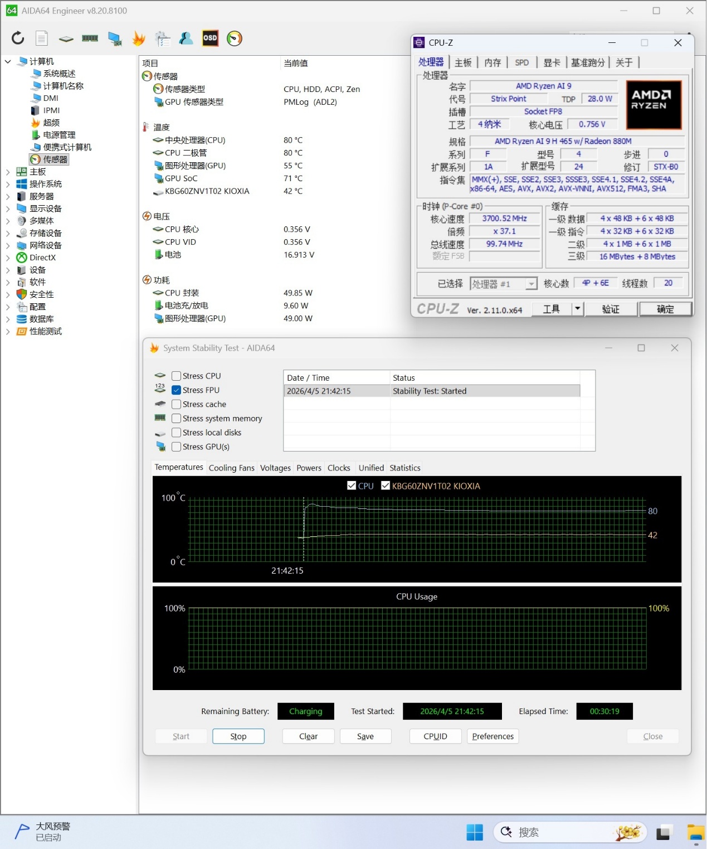Enable the Stress CPU checkbox

[x=176, y=376]
